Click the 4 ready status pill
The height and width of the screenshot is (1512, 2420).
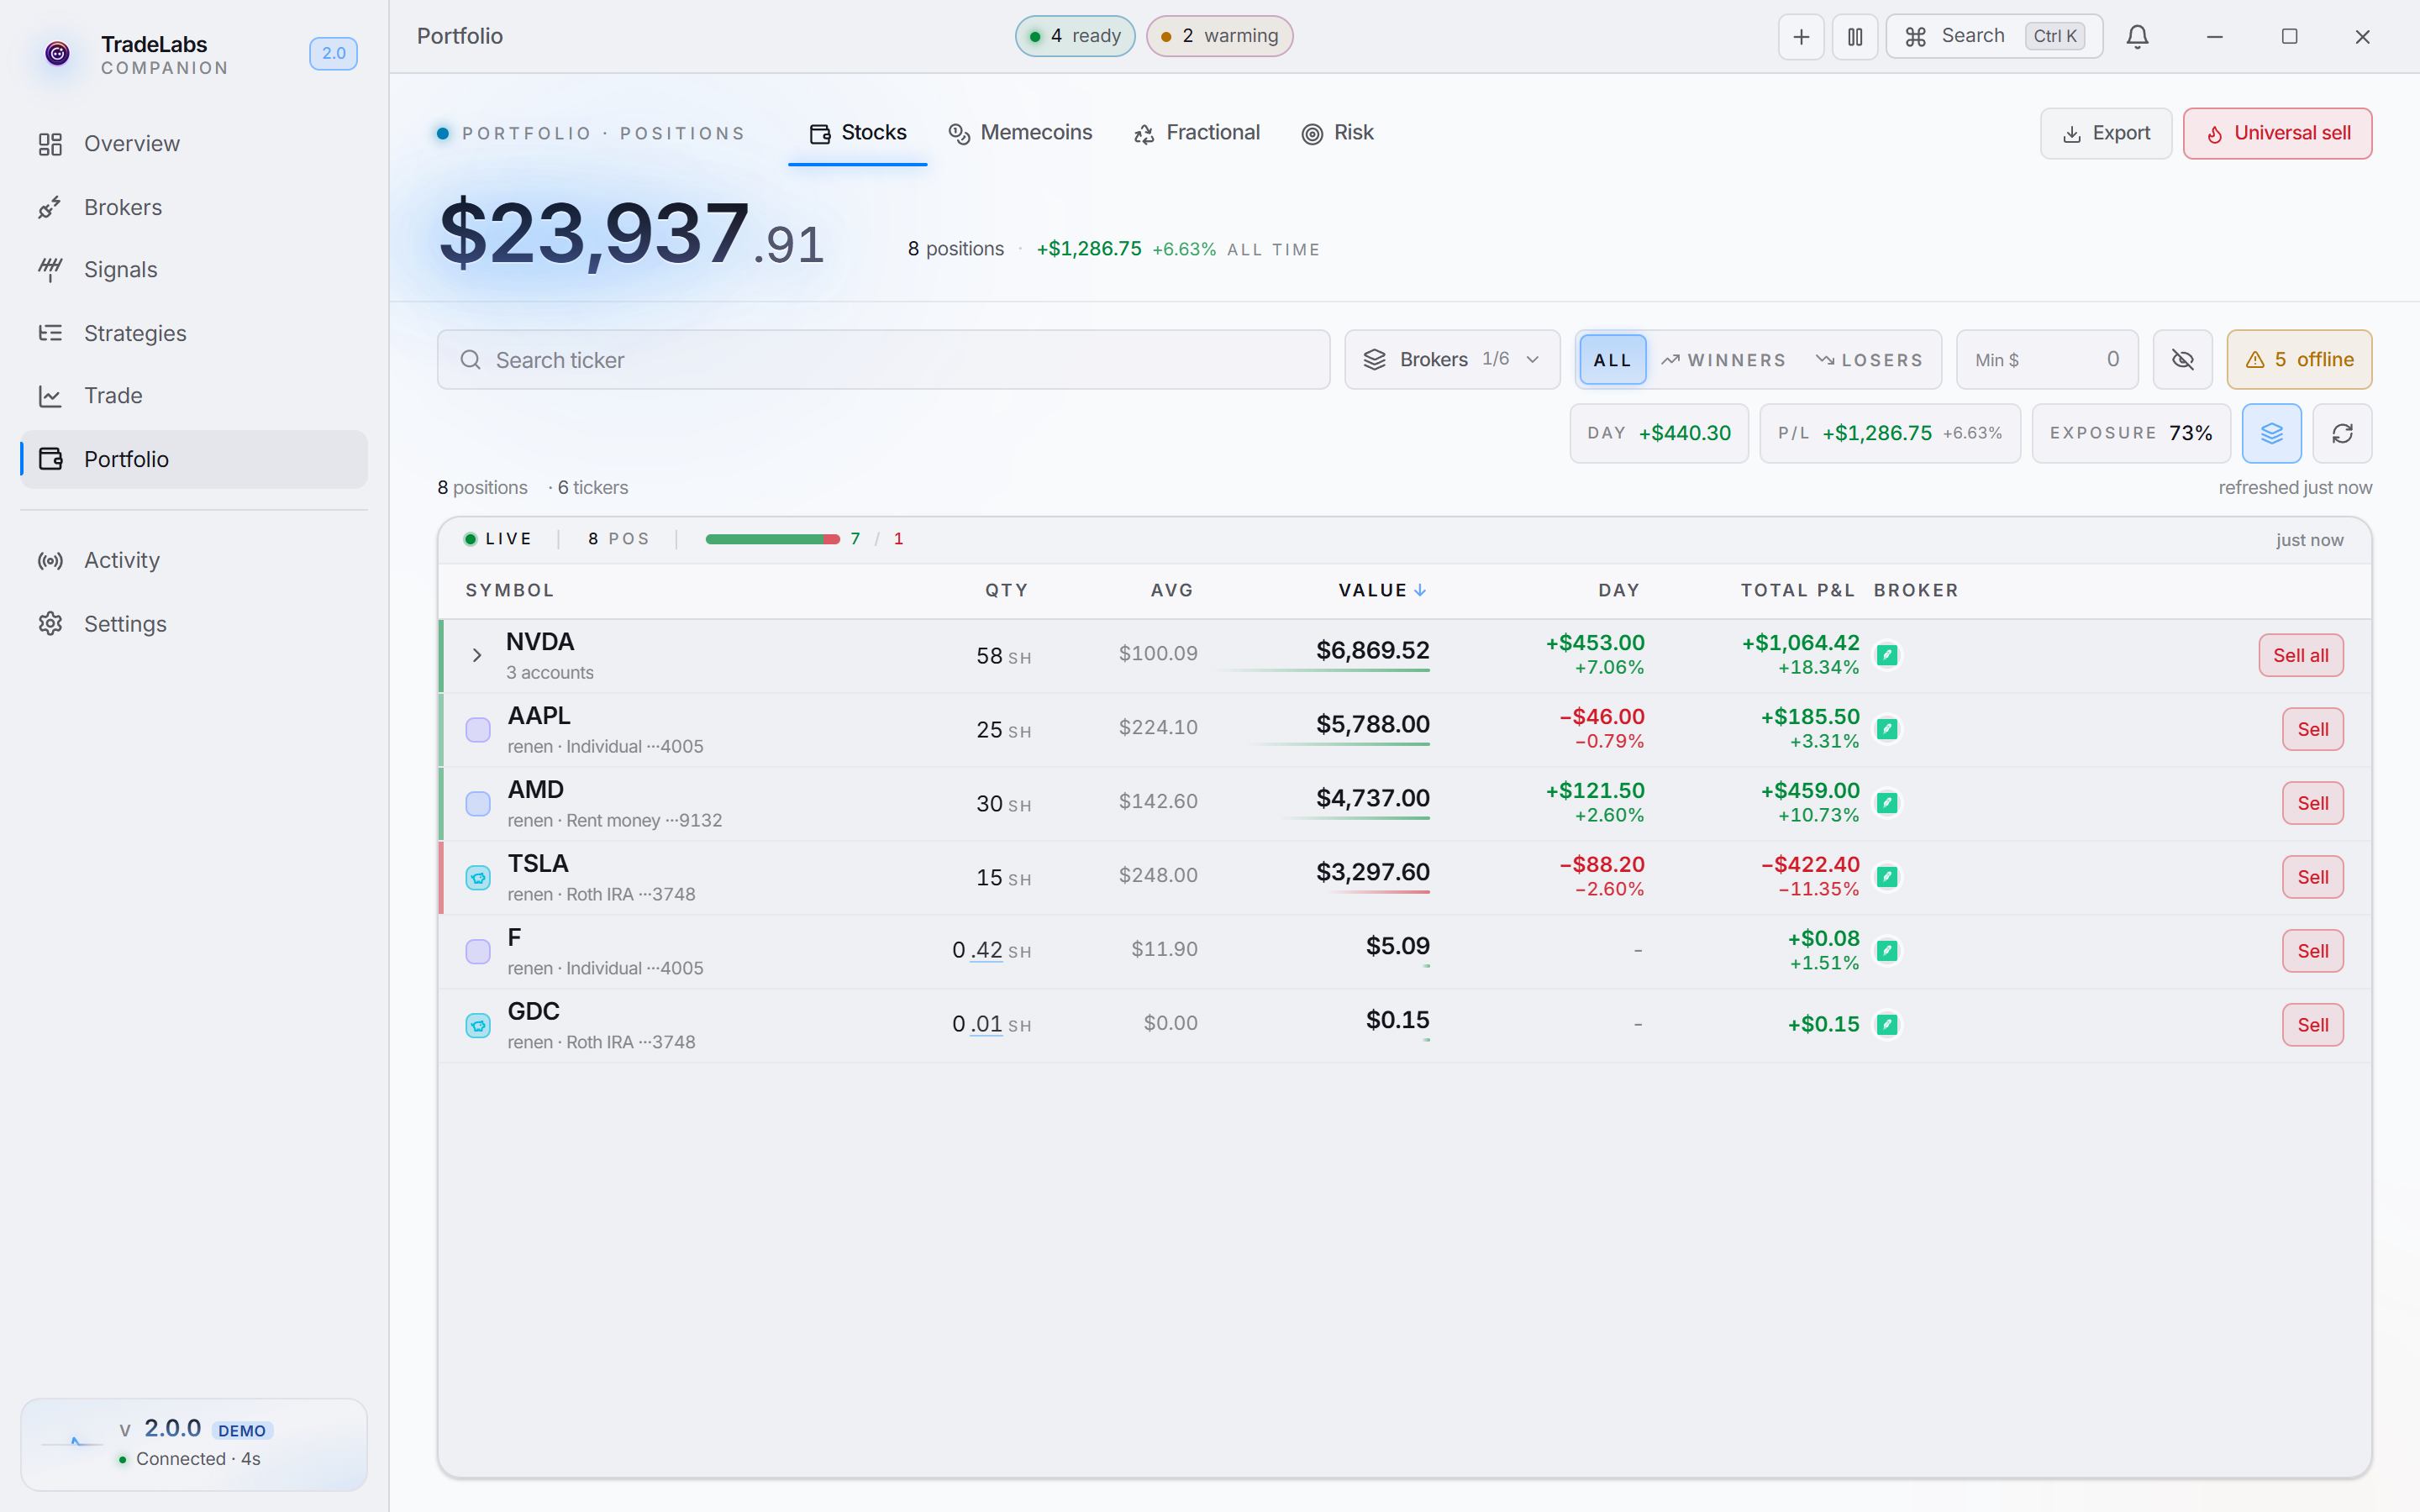pyautogui.click(x=1075, y=36)
